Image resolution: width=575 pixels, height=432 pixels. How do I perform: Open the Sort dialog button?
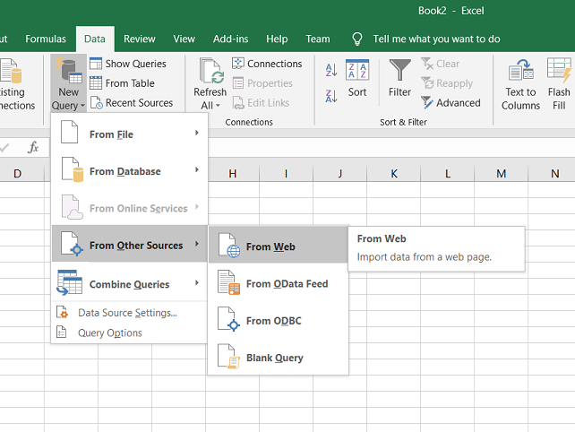(357, 78)
